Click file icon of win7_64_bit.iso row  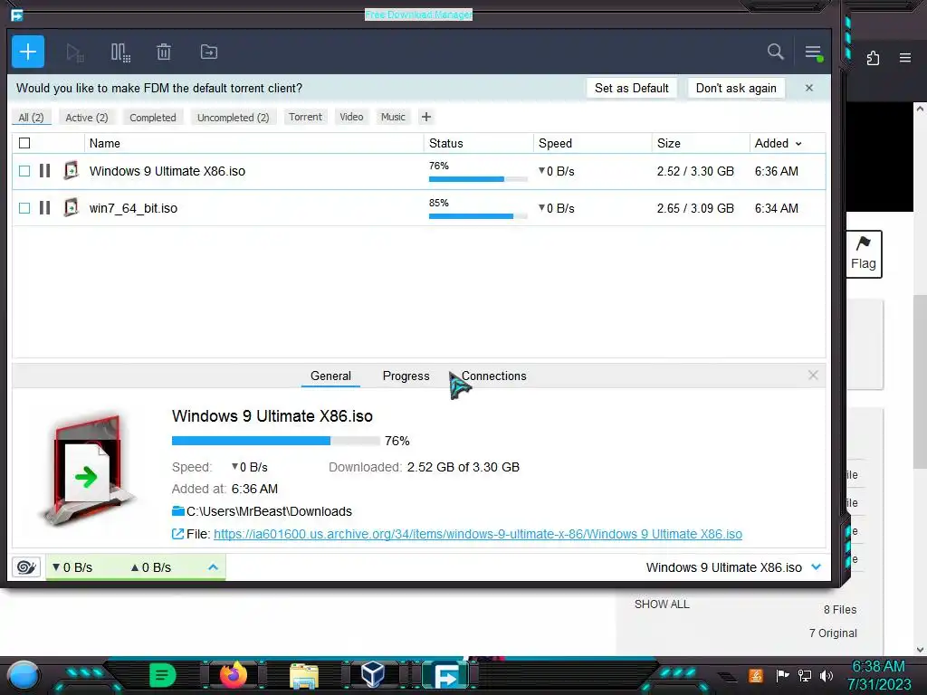tap(71, 207)
